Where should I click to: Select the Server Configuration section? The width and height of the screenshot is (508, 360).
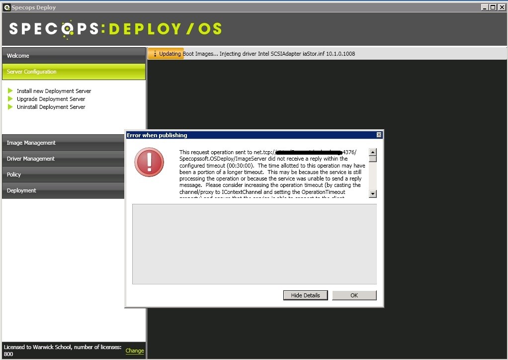tap(74, 72)
